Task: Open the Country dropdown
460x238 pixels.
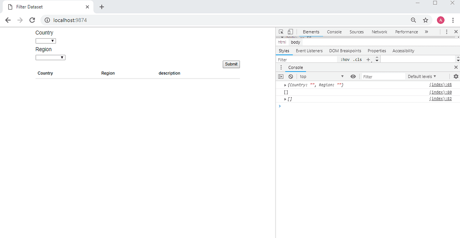Action: click(x=46, y=41)
